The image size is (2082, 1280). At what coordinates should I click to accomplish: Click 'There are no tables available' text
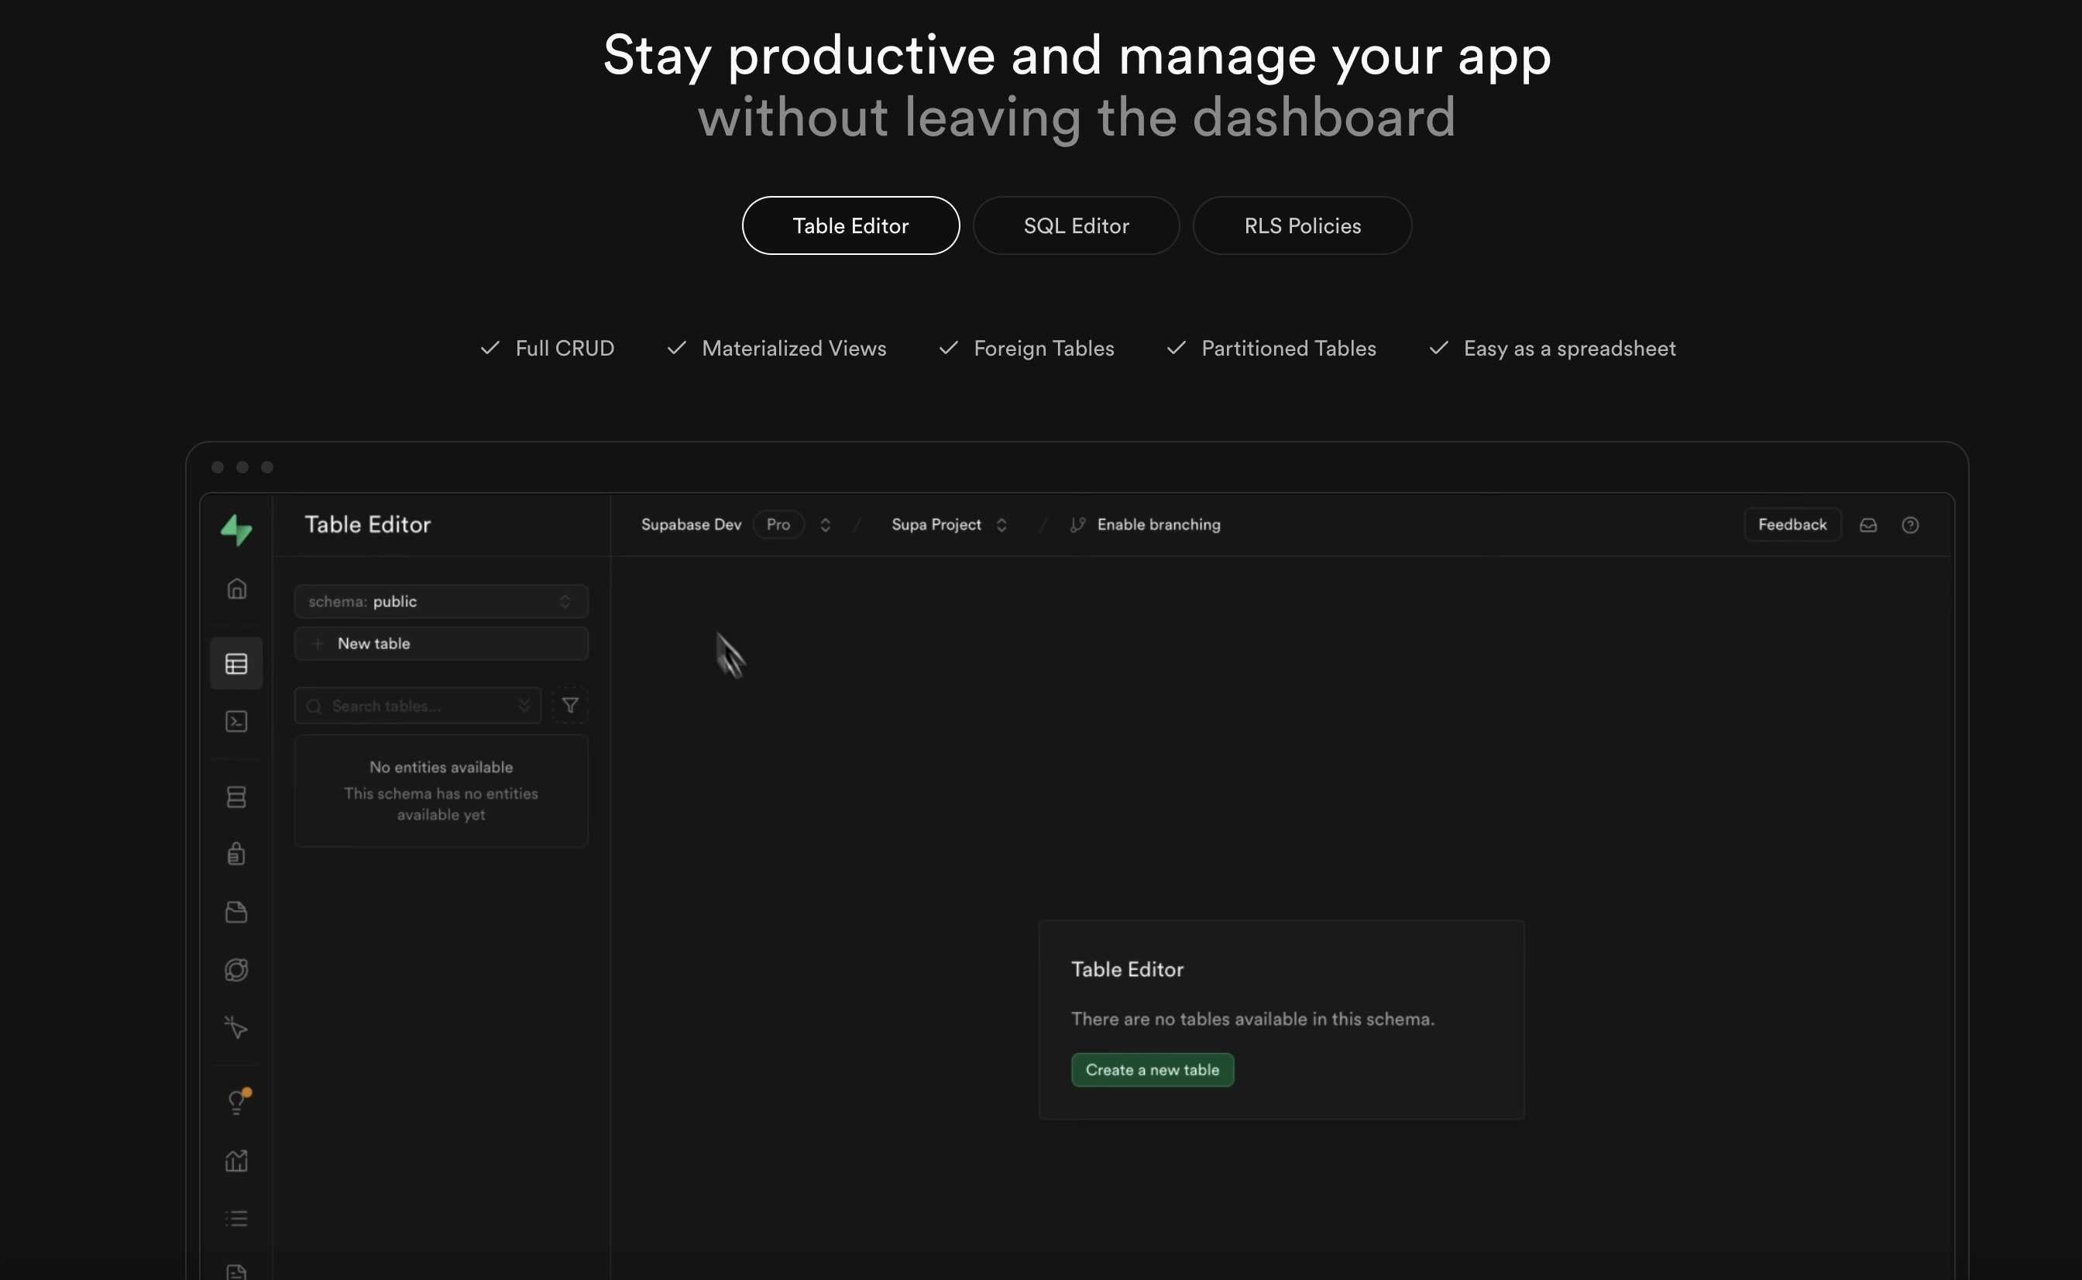point(1252,1019)
